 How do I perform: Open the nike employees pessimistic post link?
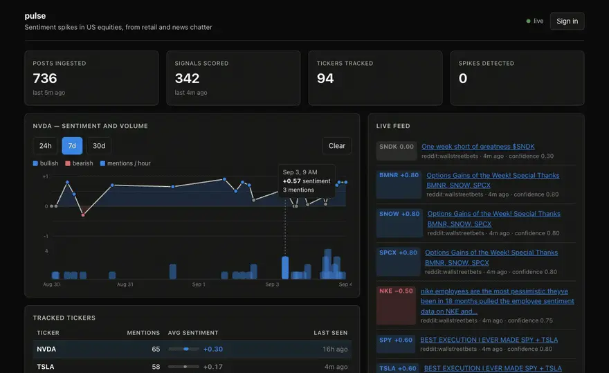[x=497, y=301]
